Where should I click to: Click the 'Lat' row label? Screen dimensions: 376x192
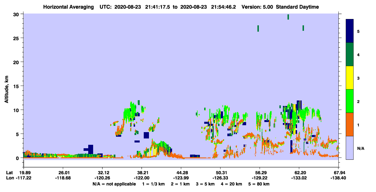tap(9, 173)
